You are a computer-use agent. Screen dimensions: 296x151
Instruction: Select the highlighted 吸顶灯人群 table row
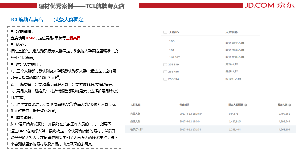210,129
